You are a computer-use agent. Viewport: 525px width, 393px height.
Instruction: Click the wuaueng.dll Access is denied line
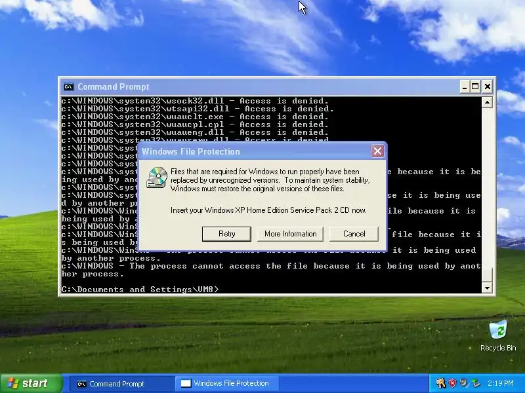pyautogui.click(x=195, y=132)
